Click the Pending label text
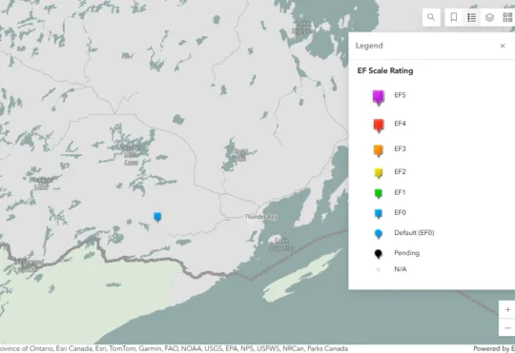The width and height of the screenshot is (515, 353). click(407, 253)
